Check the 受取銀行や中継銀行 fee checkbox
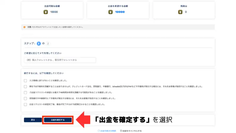This screenshot has width=236, height=133. 25,98
